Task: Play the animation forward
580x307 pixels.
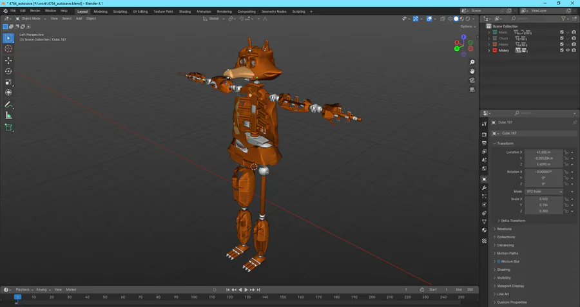Action: (246, 290)
